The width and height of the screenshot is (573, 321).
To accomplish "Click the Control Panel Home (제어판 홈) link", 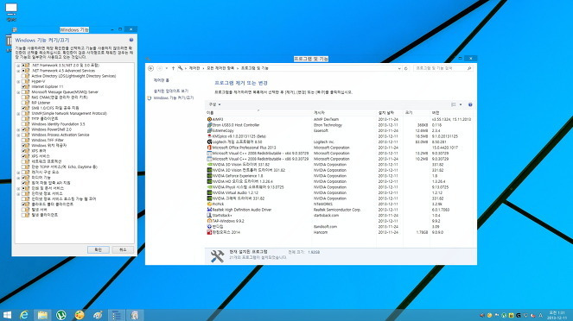I will click(161, 80).
